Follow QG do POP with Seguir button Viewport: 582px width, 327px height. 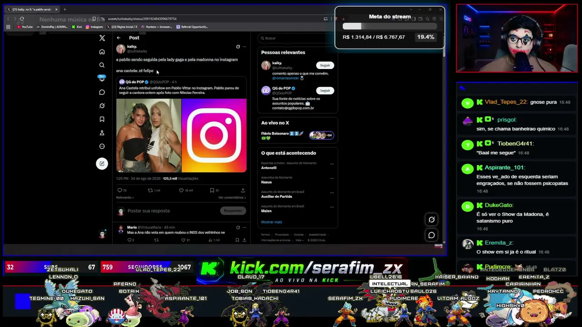tap(325, 90)
